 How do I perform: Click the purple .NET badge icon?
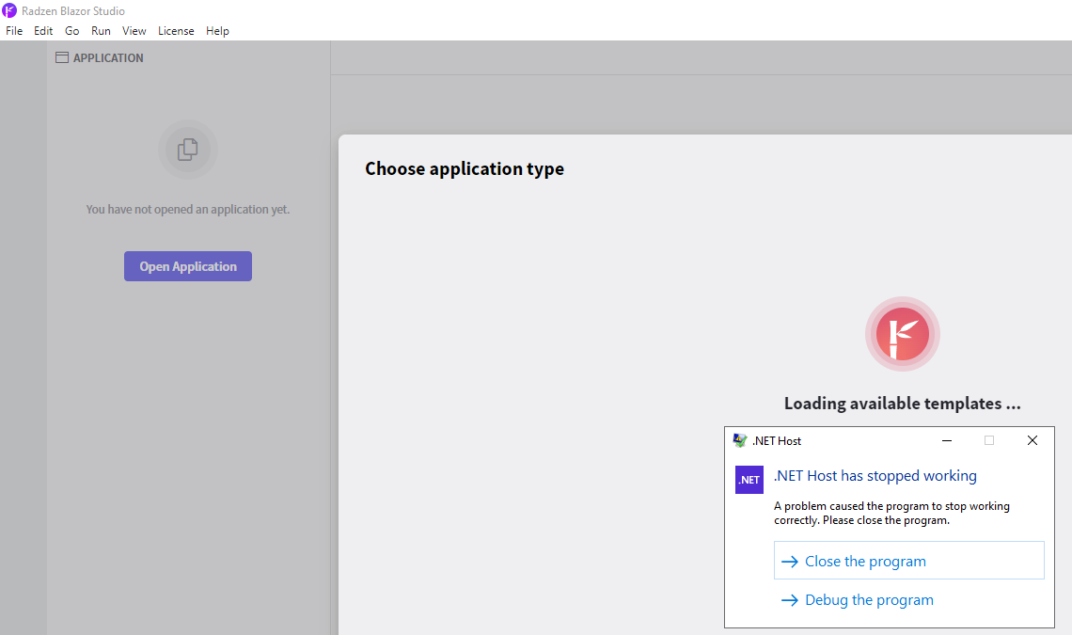point(749,480)
